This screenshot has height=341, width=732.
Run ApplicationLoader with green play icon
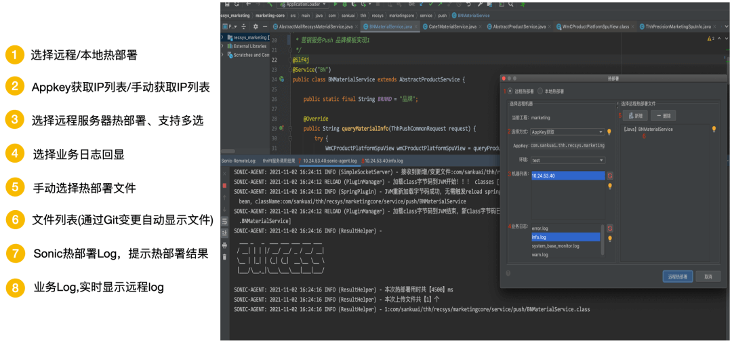[x=335, y=4]
